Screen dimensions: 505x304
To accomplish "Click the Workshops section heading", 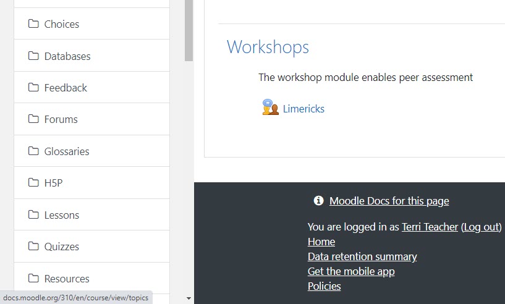I will click(268, 47).
